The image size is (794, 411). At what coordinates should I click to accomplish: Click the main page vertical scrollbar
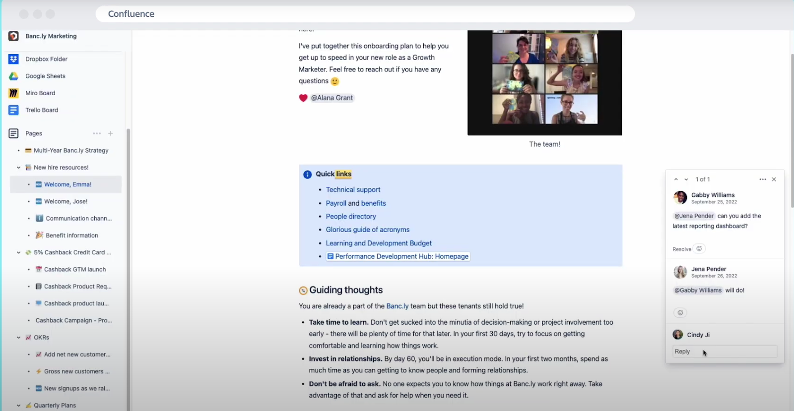(792, 130)
